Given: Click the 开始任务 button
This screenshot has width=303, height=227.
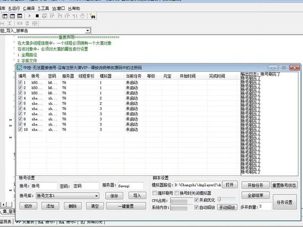Looking at the screenshot, I should (255, 185).
